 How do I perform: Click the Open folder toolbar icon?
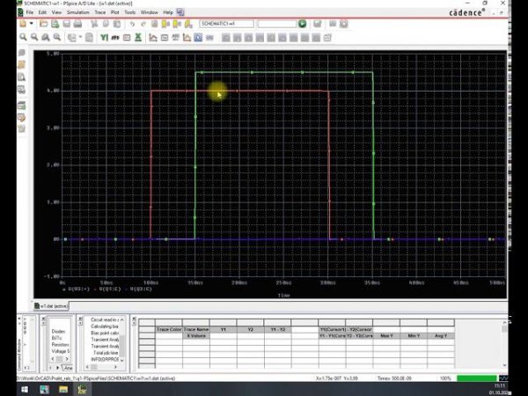[43, 24]
